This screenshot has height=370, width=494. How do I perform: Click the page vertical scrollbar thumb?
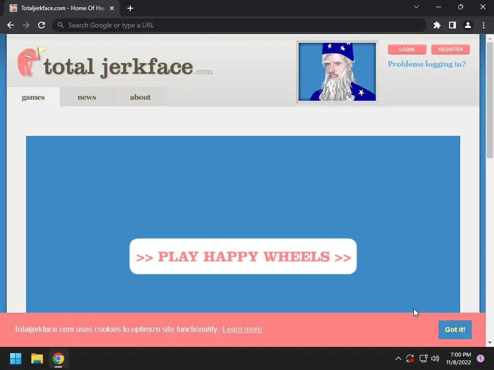(x=490, y=100)
